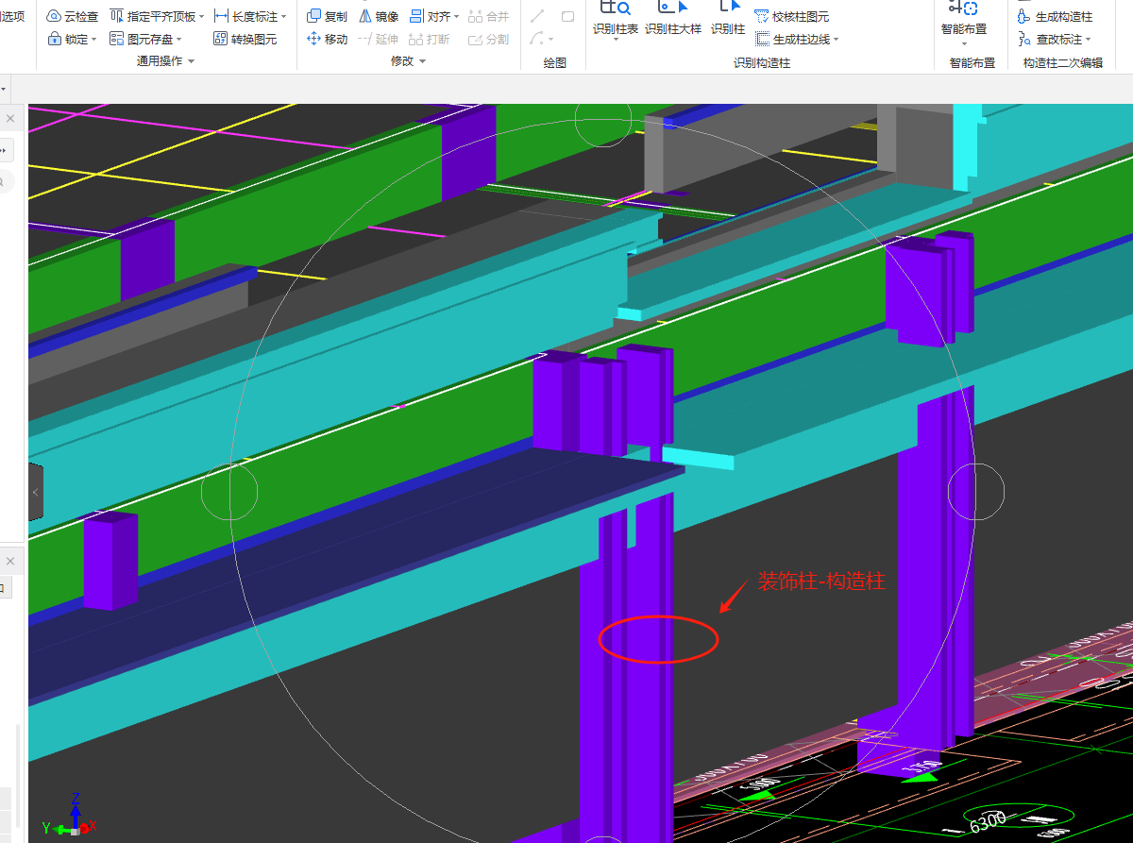Image resolution: width=1133 pixels, height=843 pixels.
Task: Click the 复制 copy tool
Action: coord(327,16)
